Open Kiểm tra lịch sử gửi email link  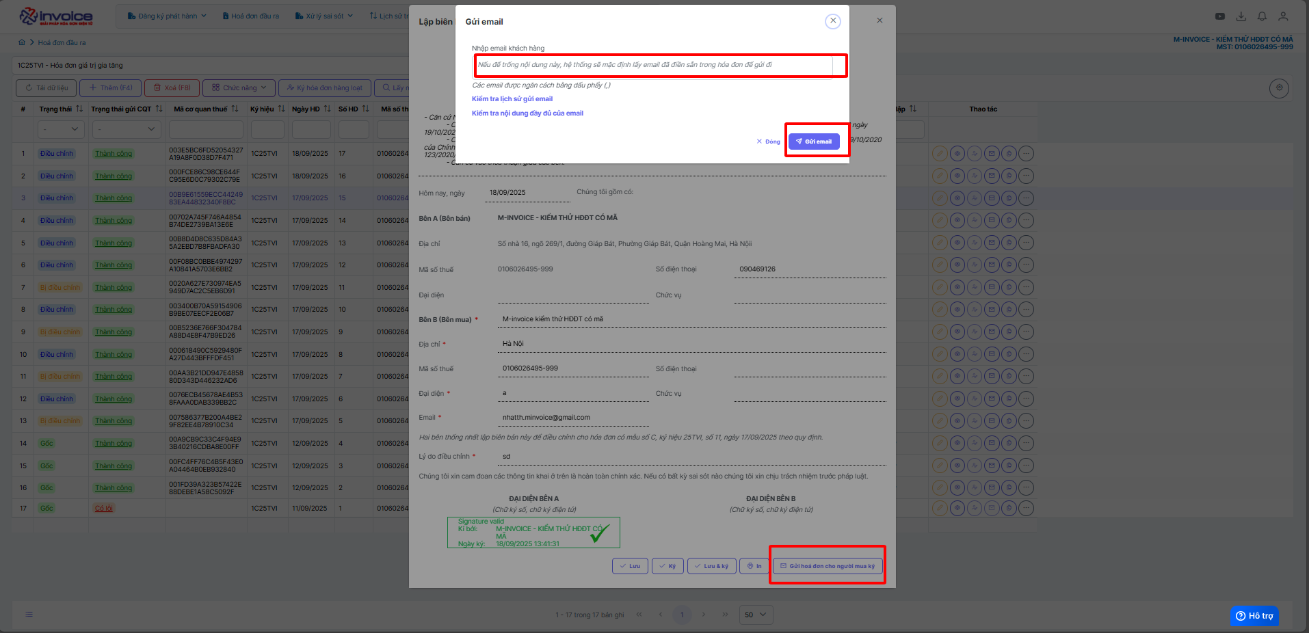coord(512,99)
